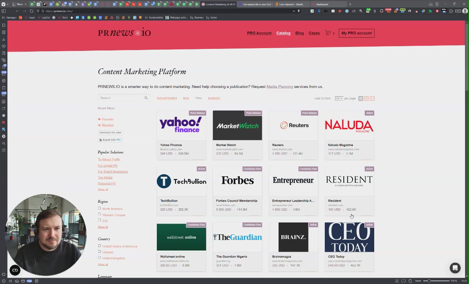Viewport: 469px width, 284px height.
Task: Check the North America region box
Action: click(x=99, y=208)
